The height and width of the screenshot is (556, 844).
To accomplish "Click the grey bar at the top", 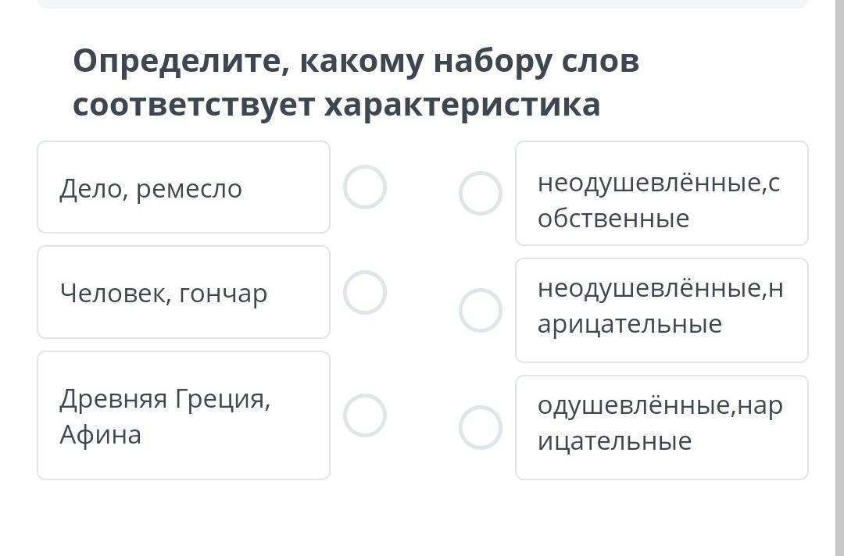I will coord(422,4).
